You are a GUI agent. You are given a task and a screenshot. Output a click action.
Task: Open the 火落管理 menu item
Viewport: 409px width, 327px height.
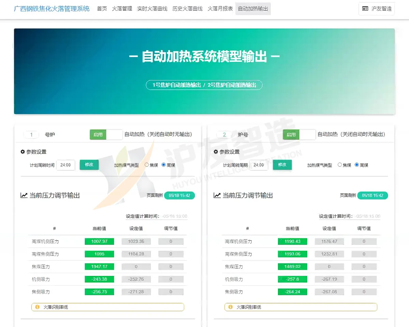(x=122, y=9)
